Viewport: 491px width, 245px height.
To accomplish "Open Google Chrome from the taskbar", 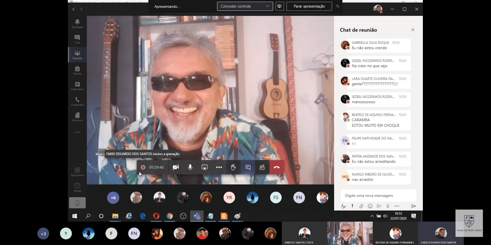I will (170, 216).
